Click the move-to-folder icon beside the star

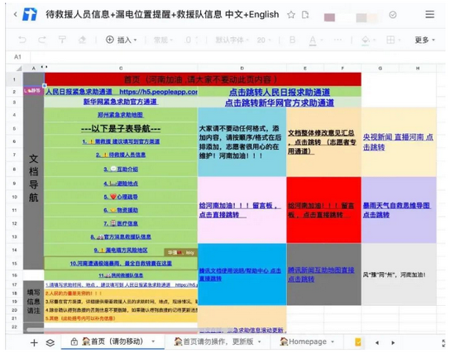(x=305, y=15)
